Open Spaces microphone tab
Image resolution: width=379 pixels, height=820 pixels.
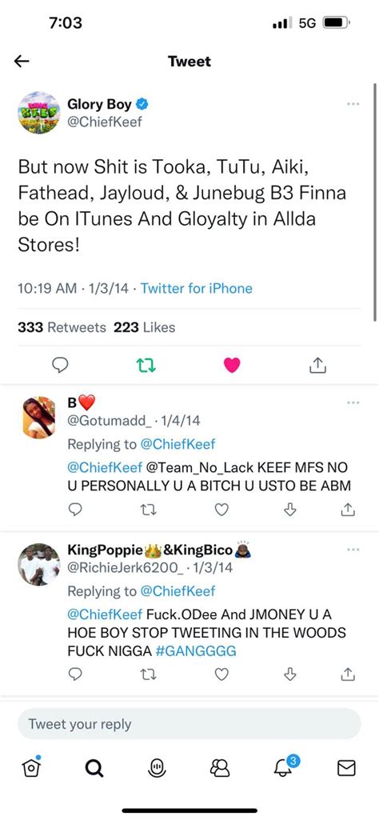pyautogui.click(x=157, y=767)
